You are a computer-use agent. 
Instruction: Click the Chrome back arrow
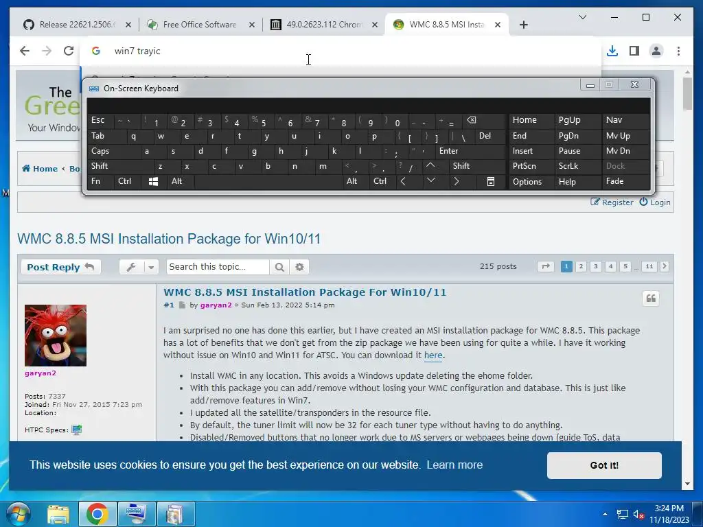click(x=25, y=51)
